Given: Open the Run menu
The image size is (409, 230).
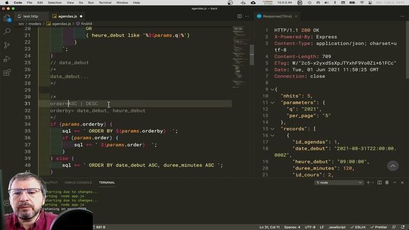Looking at the screenshot, I should (91, 3).
